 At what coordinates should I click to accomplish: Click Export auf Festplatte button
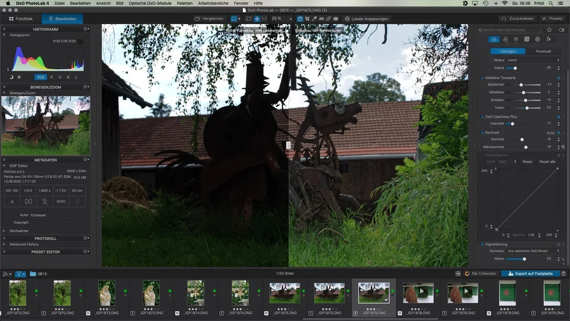click(x=530, y=273)
